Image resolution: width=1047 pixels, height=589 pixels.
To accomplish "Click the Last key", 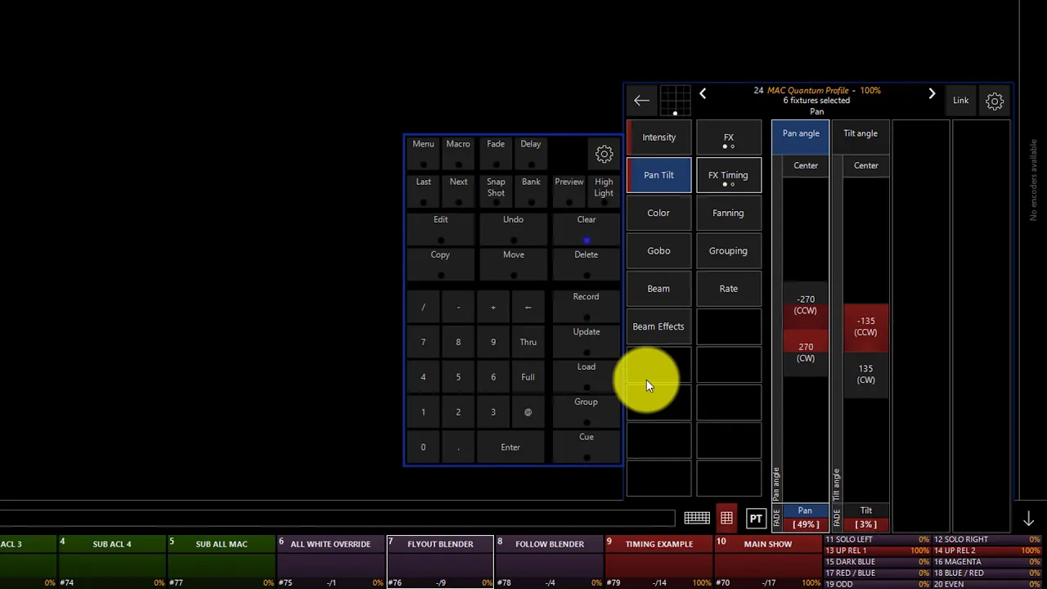I will [423, 191].
